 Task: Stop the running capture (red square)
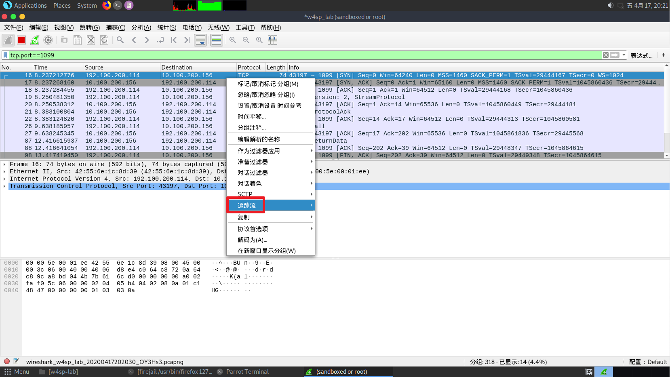(x=21, y=40)
